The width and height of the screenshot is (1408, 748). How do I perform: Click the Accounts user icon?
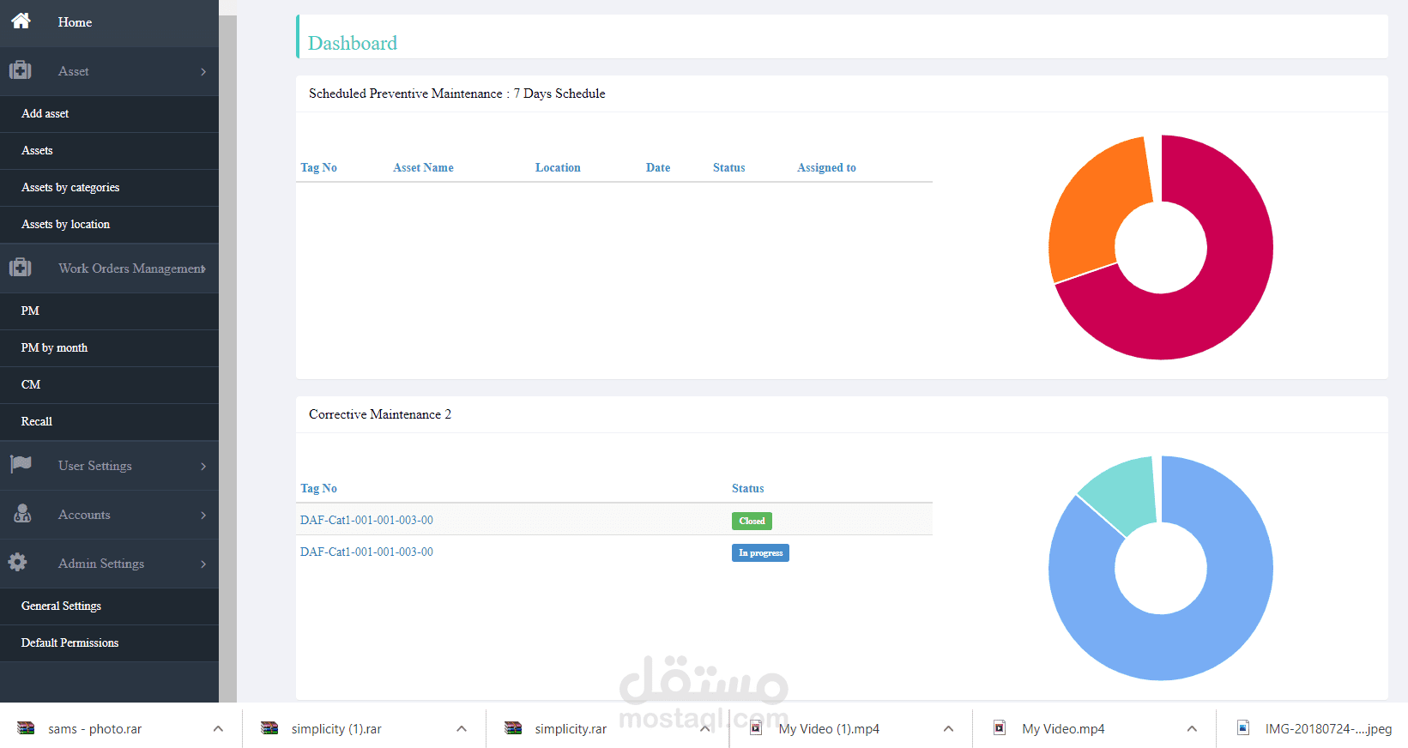(22, 514)
